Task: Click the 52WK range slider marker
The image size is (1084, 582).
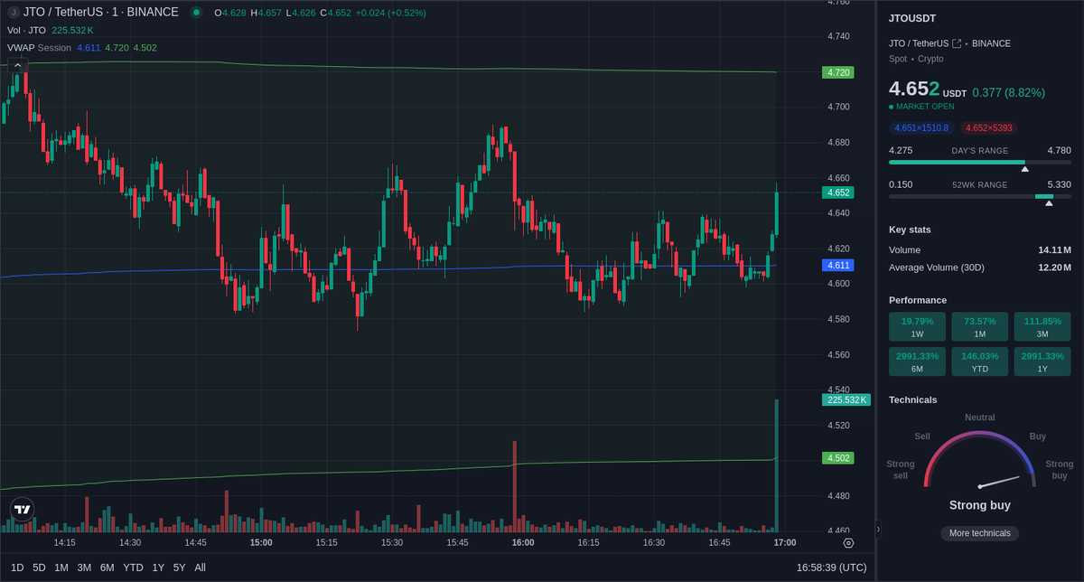Action: point(1049,203)
